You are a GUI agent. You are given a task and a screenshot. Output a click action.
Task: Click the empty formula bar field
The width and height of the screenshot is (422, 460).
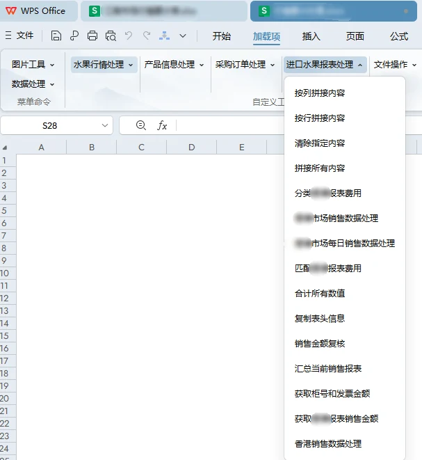tap(230, 125)
